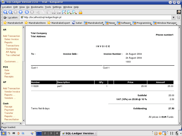182x136 pixels.
Task: Click the Home icon in toolbar
Action: (21, 12)
